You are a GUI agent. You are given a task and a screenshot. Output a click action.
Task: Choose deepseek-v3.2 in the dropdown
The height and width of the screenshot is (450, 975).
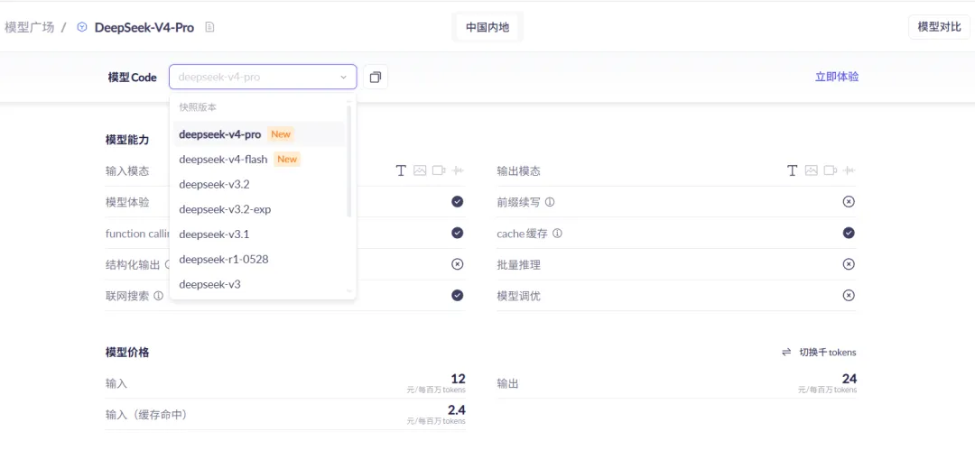tap(259, 185)
